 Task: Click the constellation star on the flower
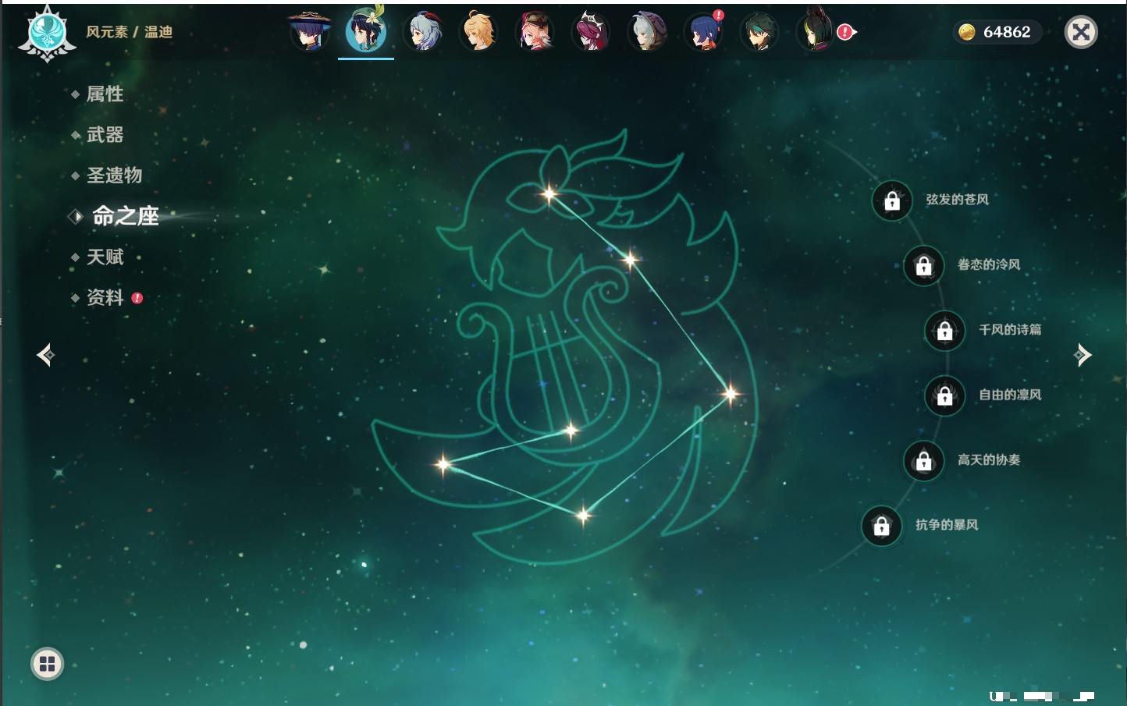pos(549,193)
